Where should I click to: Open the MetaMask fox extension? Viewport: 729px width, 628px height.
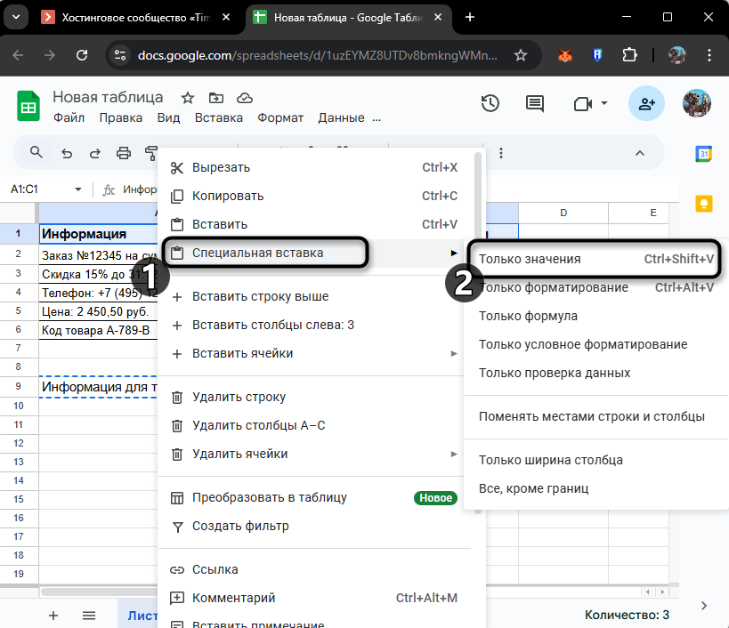coord(565,56)
